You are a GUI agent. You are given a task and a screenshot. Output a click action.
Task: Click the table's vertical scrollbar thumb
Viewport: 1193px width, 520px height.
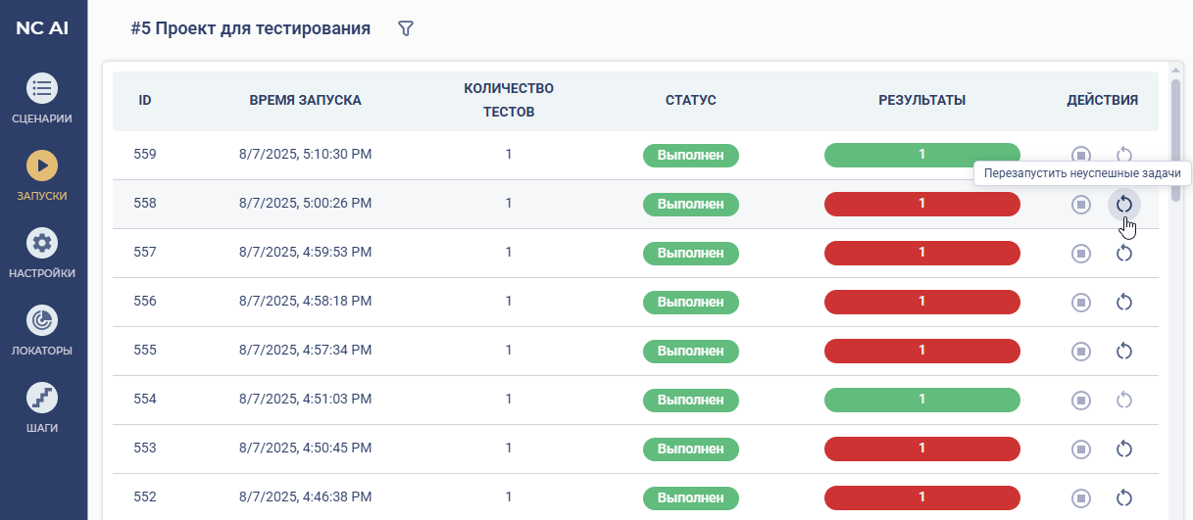tap(1175, 137)
